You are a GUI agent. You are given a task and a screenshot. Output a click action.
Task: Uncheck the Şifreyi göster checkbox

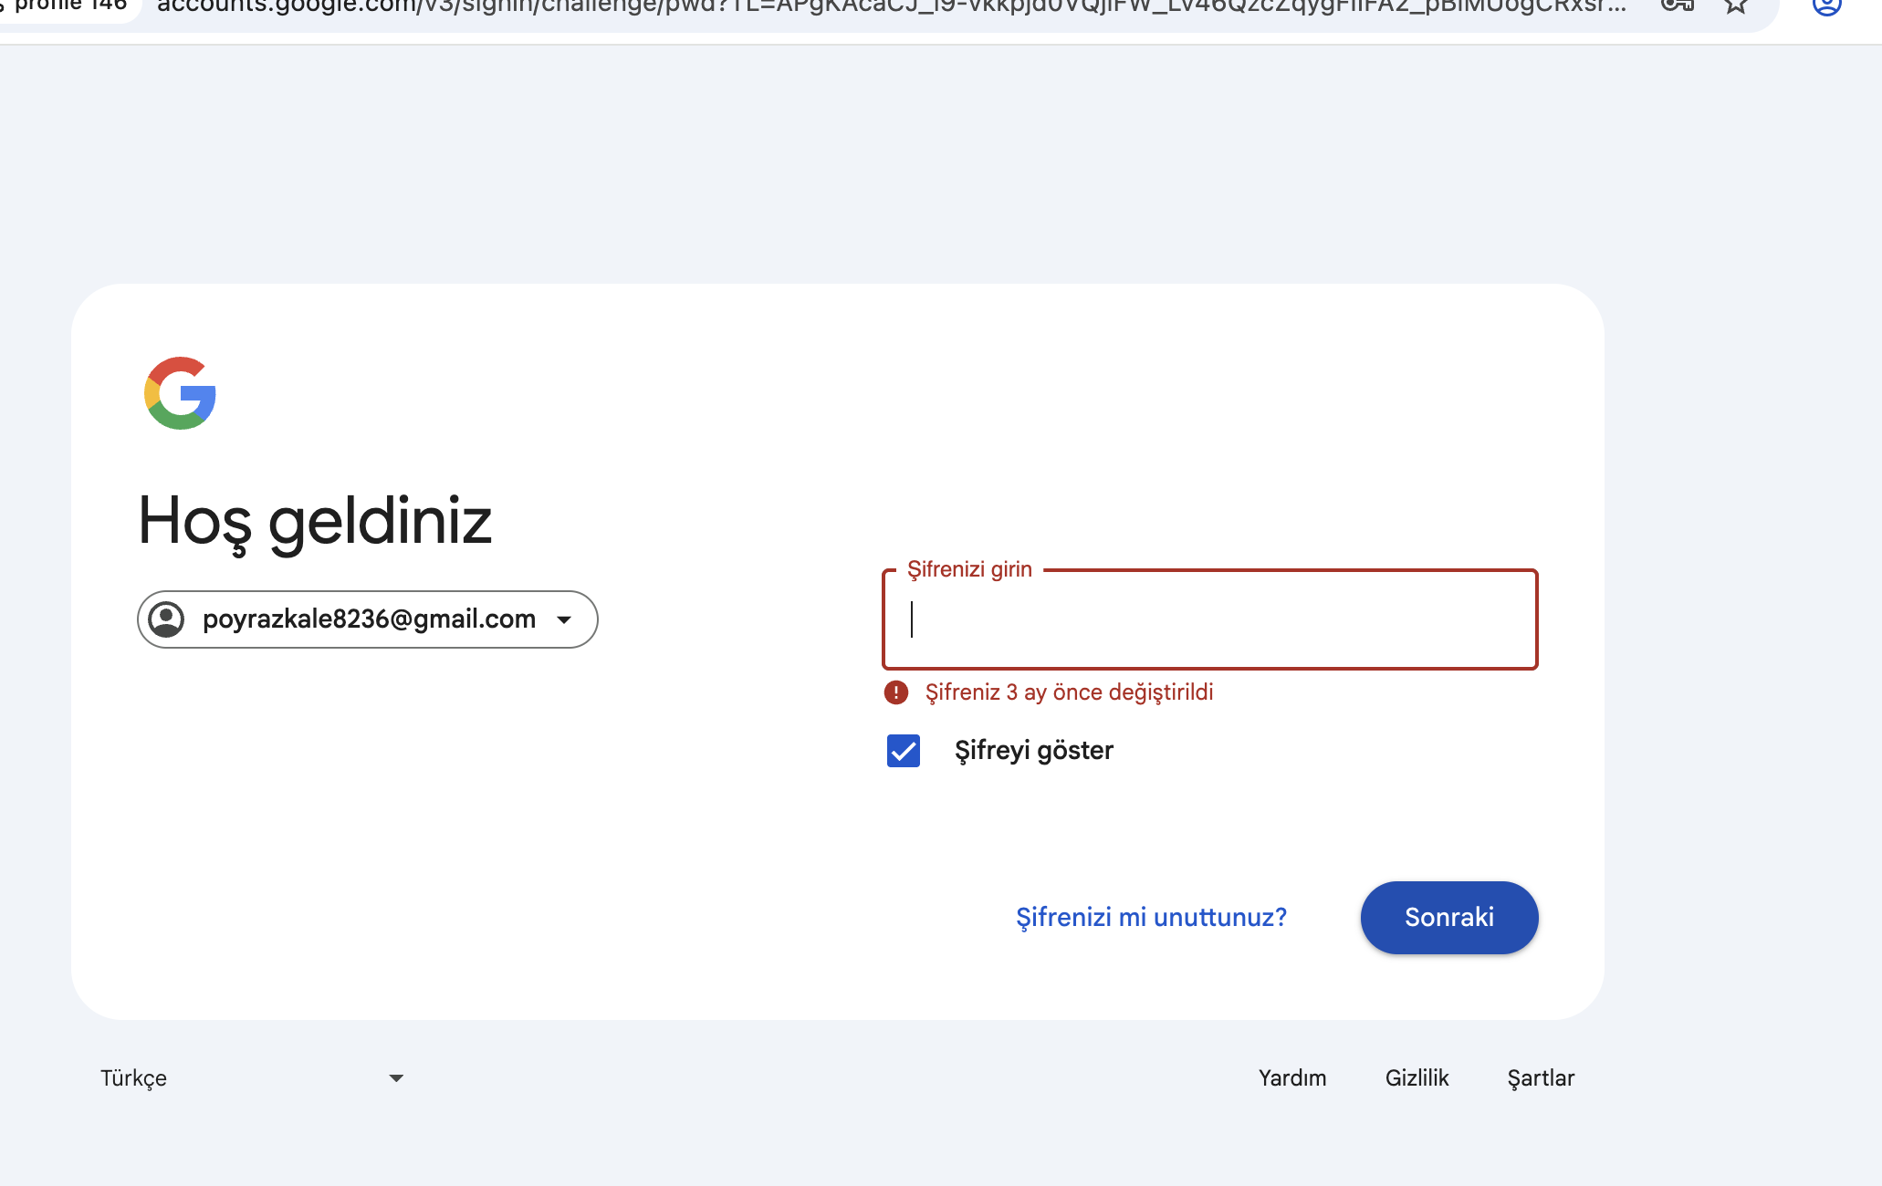tap(904, 751)
